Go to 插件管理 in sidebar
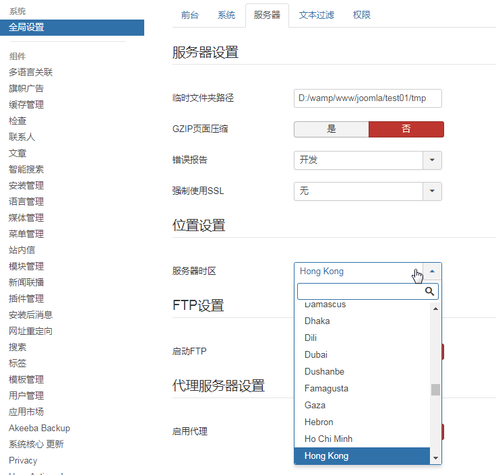The width and height of the screenshot is (496, 475). pos(26,298)
